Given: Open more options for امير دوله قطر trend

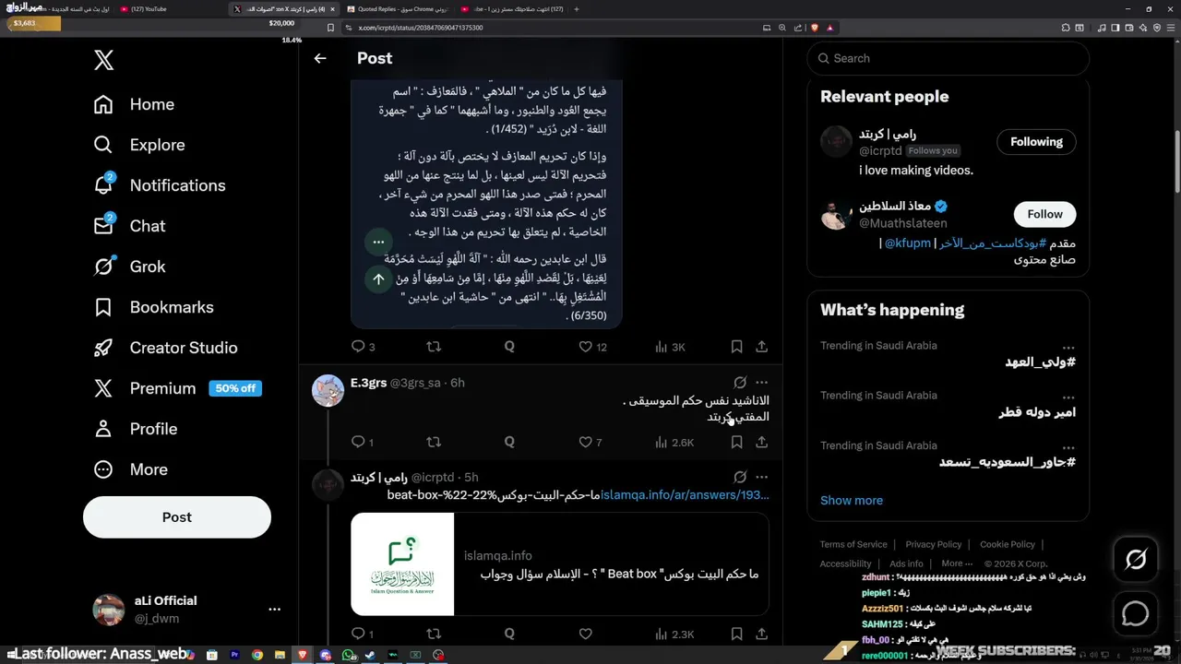Looking at the screenshot, I should 1068,397.
